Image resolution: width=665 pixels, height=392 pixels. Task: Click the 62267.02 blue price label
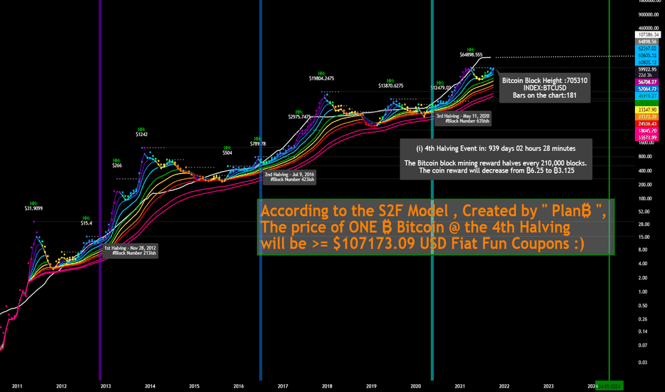647,48
